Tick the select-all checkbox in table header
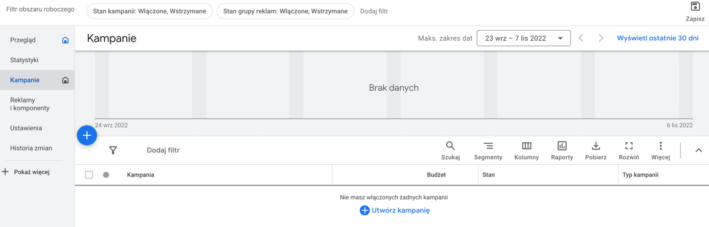Image resolution: width=709 pixels, height=227 pixels. coord(89,175)
